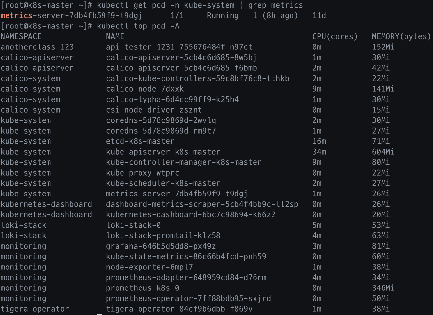Click the grafana-646b5d5dd8-px49z pod name
The width and height of the screenshot is (433, 315).
click(161, 246)
